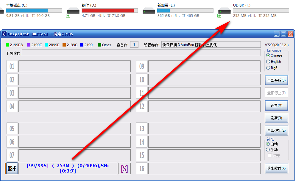Choose 自动 lock disk mode
The height and width of the screenshot is (182, 304).
(268, 144)
